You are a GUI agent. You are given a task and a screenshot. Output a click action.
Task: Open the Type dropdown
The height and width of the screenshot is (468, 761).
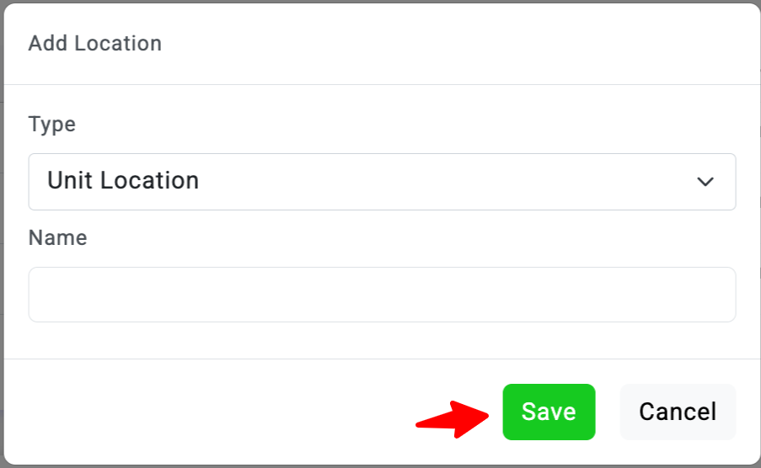click(x=382, y=181)
